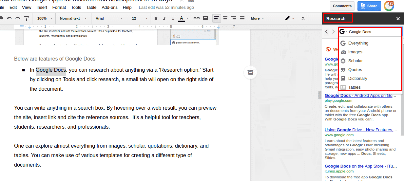404x181 pixels.
Task: Open 'Google Docs on the App Store' result
Action: coord(360,166)
